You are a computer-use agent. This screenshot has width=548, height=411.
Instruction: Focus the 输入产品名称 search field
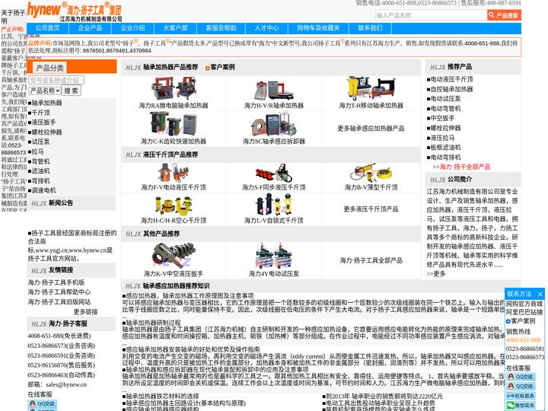[x=431, y=15]
